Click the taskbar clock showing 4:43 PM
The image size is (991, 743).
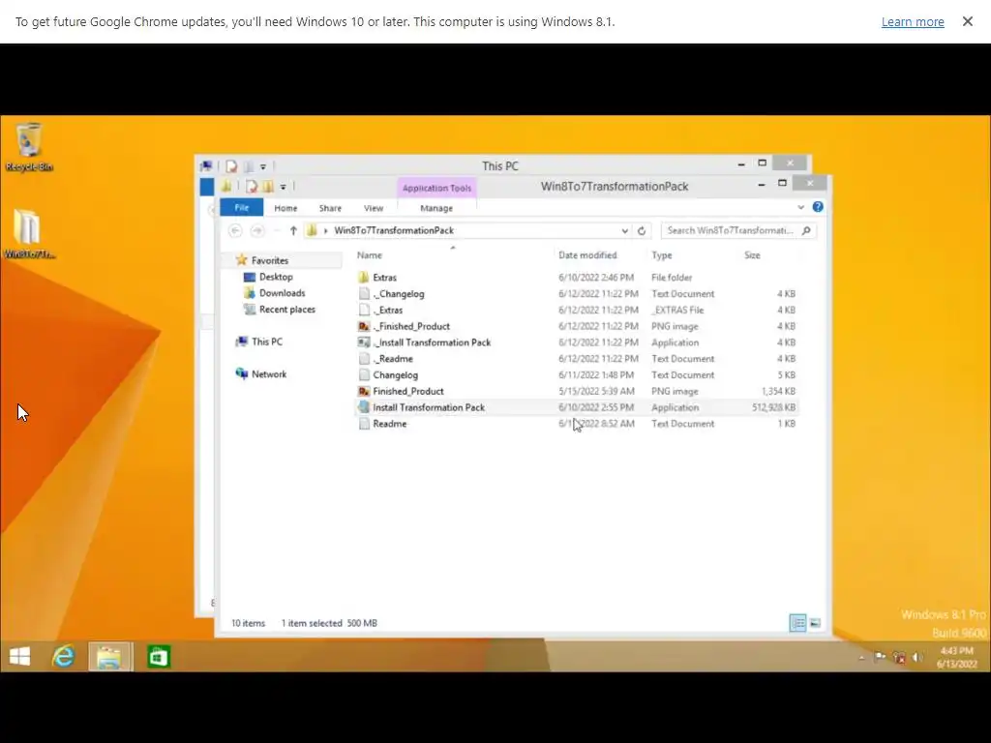click(957, 657)
